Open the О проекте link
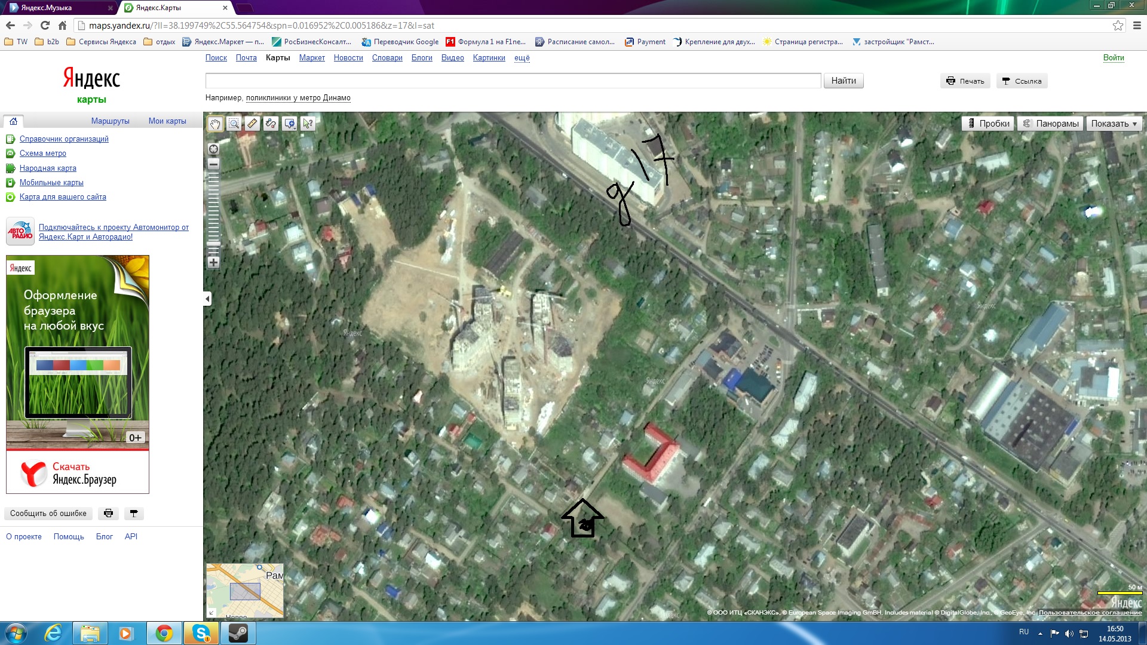1147x645 pixels. coord(24,537)
